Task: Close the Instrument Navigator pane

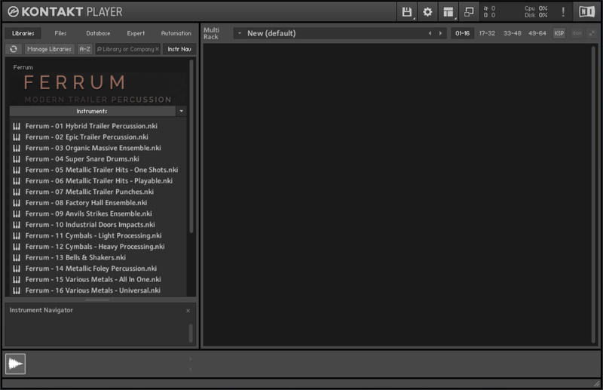Action: [188, 311]
